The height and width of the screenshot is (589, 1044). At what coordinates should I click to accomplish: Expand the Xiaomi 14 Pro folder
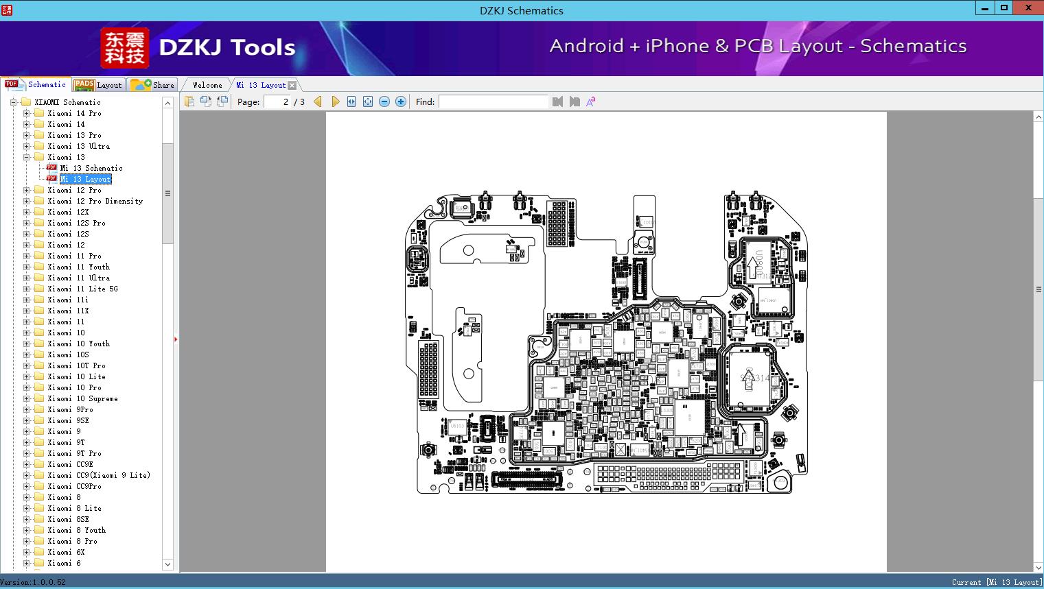point(27,113)
